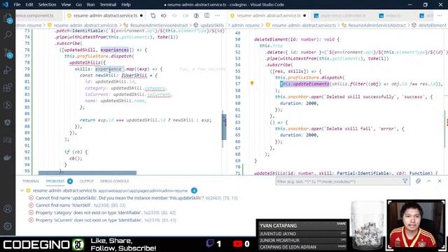Click the updateSkills breadcrumb in left editor
The height and width of the screenshot is (252, 448).
pos(211,25)
